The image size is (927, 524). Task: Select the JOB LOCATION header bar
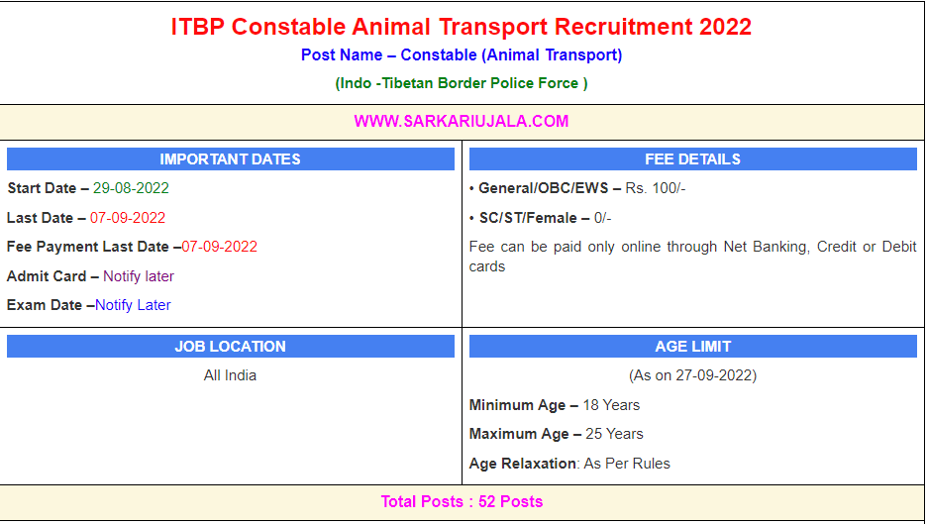tap(230, 347)
